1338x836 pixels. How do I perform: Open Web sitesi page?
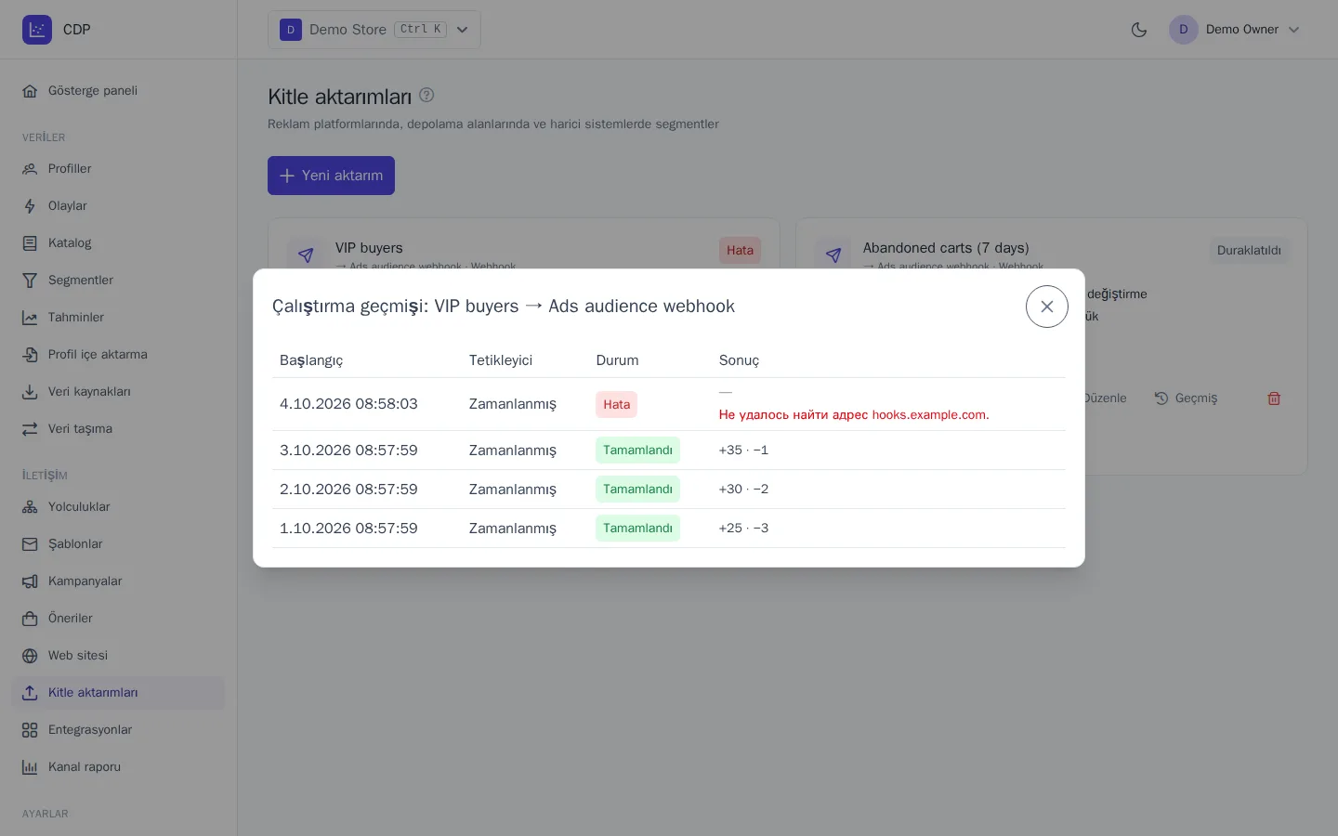pyautogui.click(x=118, y=656)
